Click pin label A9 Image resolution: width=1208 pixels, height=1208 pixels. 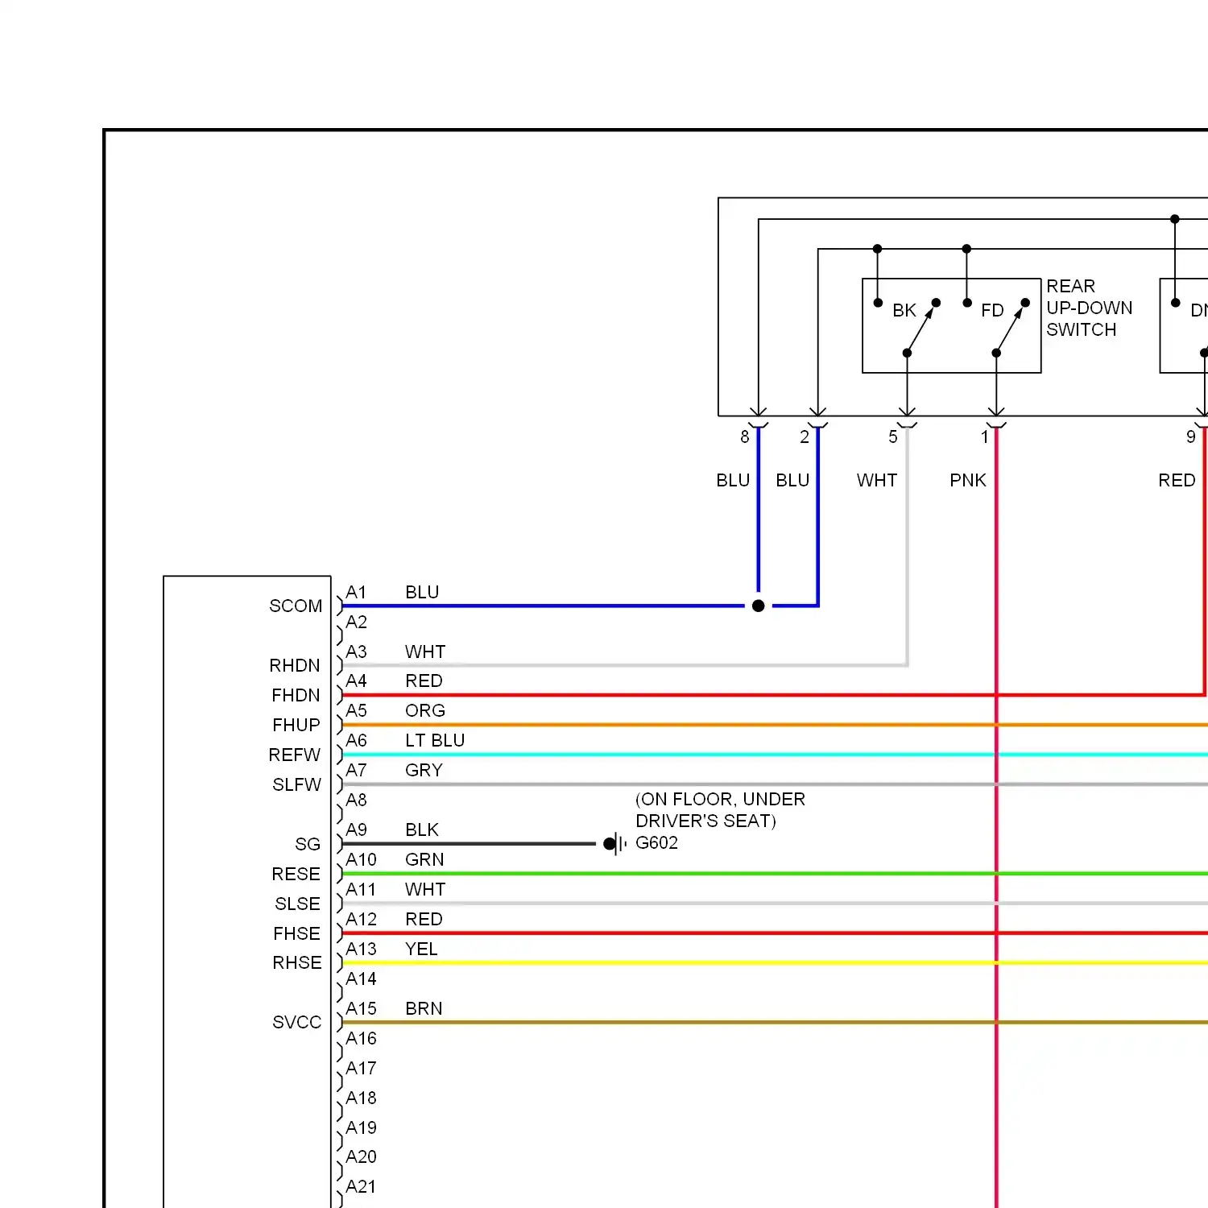click(x=356, y=829)
